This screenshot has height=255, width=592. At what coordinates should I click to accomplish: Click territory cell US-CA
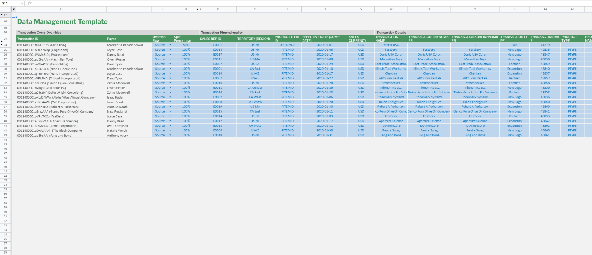255,64
